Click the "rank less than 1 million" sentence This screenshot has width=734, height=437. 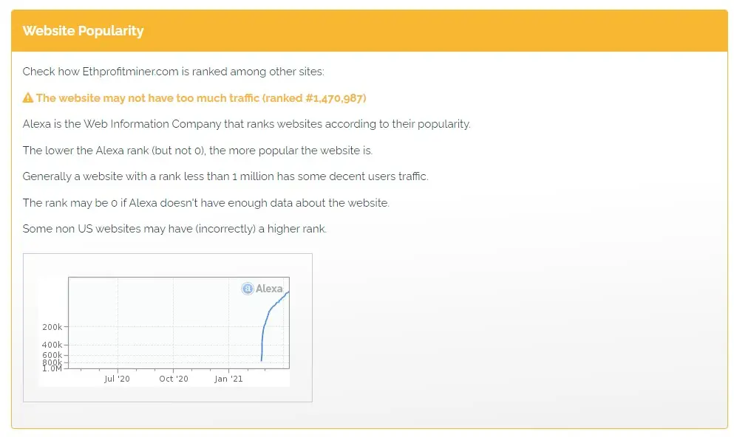pos(225,176)
